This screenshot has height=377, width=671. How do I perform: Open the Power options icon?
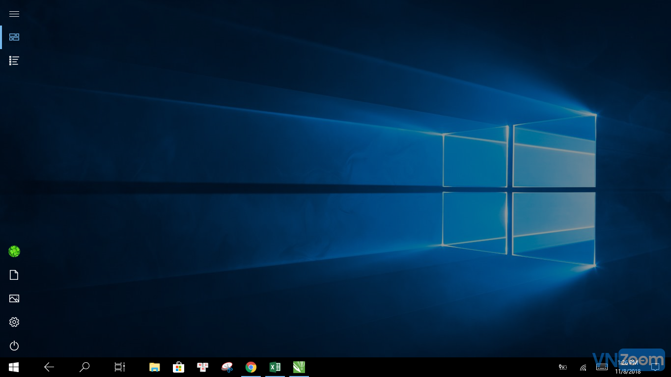point(14,346)
